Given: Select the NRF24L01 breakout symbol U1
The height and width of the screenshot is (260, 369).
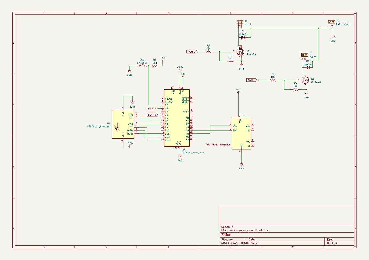Looking at the screenshot, I should [123, 124].
